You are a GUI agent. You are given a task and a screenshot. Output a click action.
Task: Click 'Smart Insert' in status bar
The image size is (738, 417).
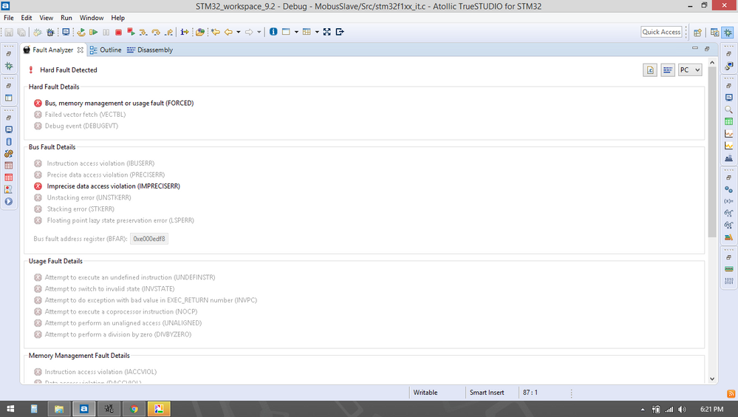(x=487, y=393)
